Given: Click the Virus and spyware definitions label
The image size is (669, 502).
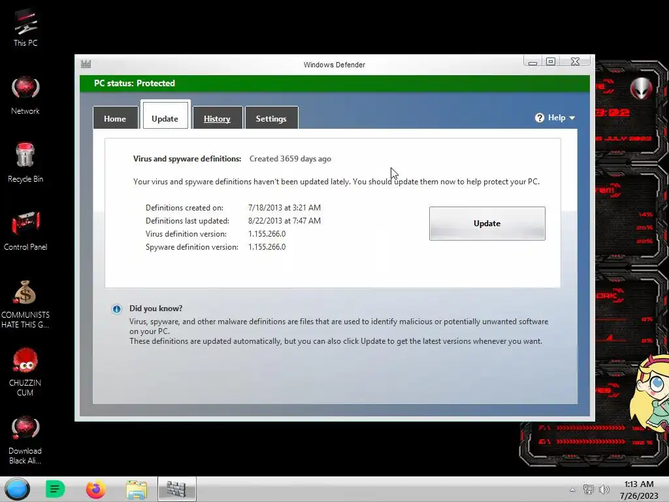Looking at the screenshot, I should 188,159.
